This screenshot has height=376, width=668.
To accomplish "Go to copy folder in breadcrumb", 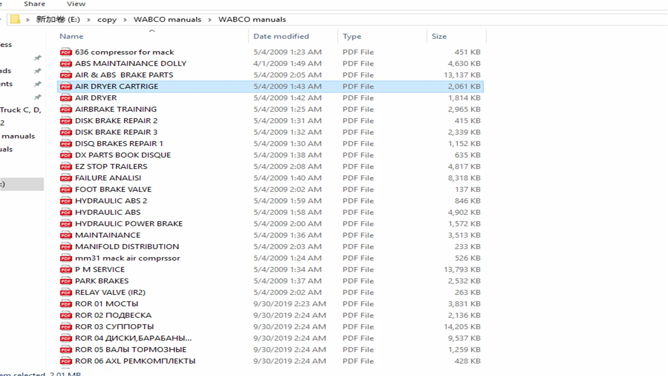I will click(107, 19).
